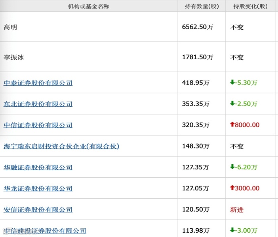The width and height of the screenshot is (278, 237).
Task: Open 安信证券股份有限公司 link
Action: point(38,210)
